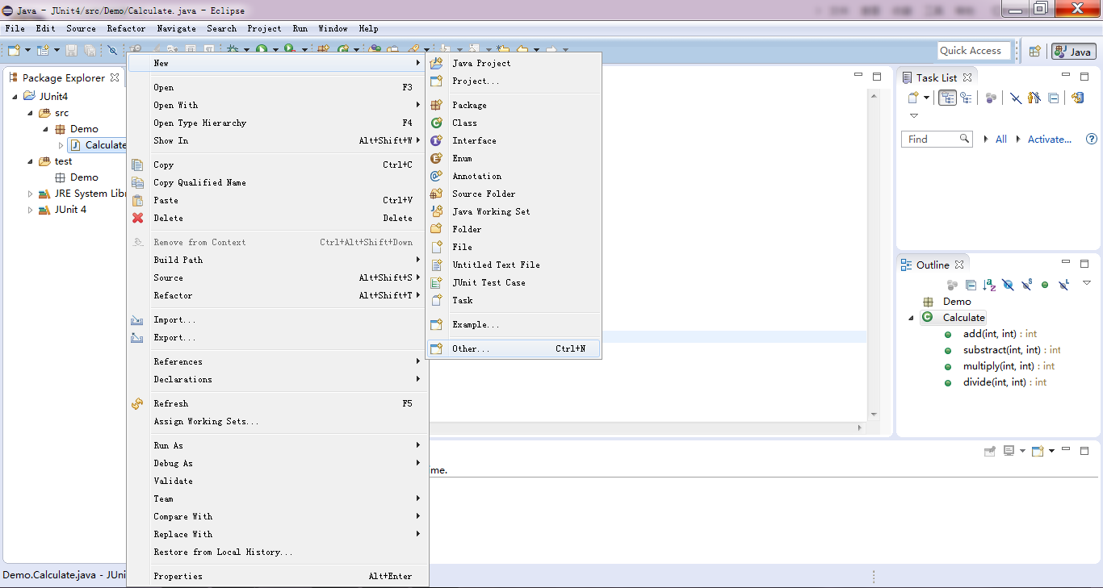Select Build Path in the context menu

pyautogui.click(x=278, y=260)
